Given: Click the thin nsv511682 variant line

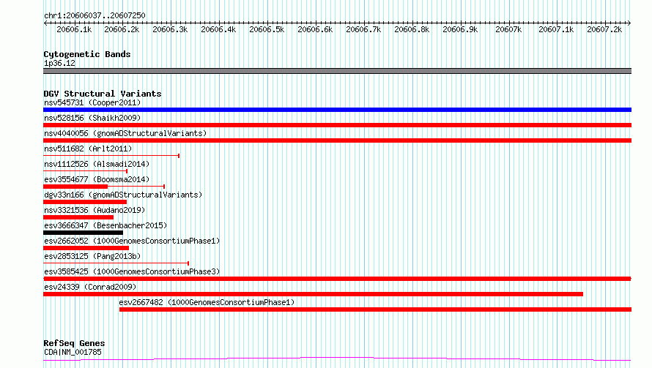Looking at the screenshot, I should pos(111,156).
